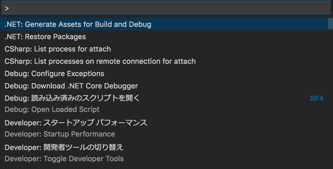This screenshot has height=169, width=333.
Task: Choose CSharp: List process for attach
Action: coord(58,49)
